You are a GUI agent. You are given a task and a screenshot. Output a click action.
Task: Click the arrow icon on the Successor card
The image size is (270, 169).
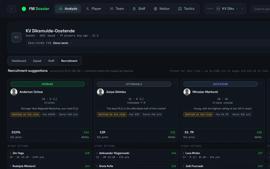(261, 83)
